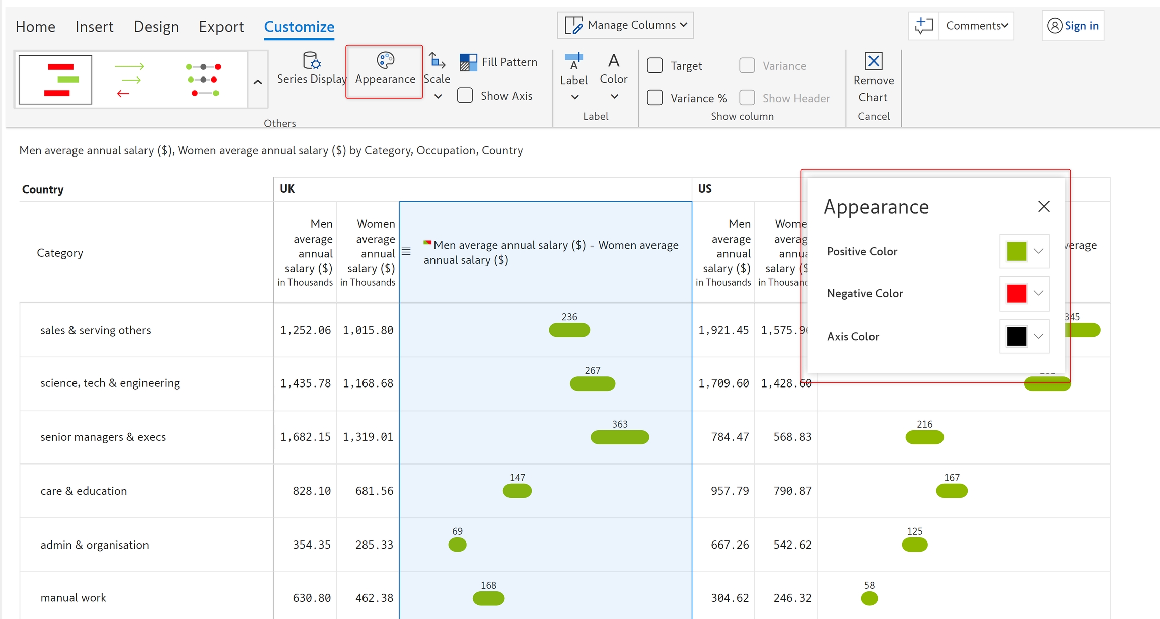The width and height of the screenshot is (1160, 619).
Task: Close the Appearance panel
Action: pos(1044,207)
